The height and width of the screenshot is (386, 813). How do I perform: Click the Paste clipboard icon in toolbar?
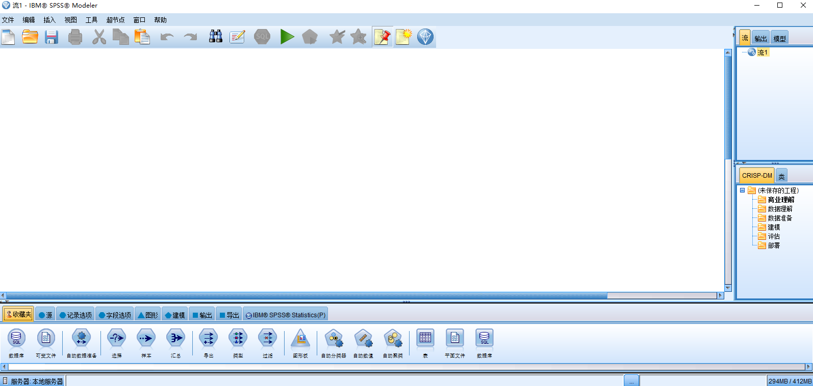tap(142, 37)
